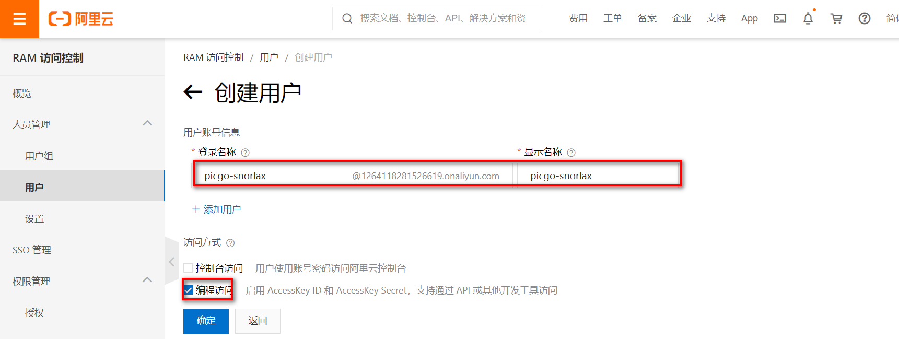Click the 返回 button
Image resolution: width=899 pixels, height=339 pixels.
258,321
